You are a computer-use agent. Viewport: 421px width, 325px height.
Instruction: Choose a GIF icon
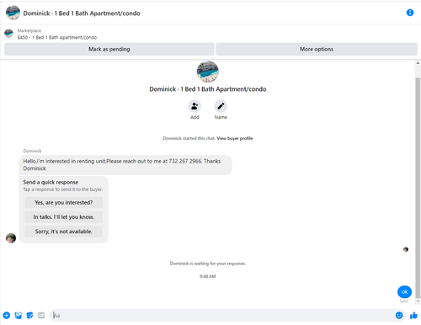pos(41,315)
